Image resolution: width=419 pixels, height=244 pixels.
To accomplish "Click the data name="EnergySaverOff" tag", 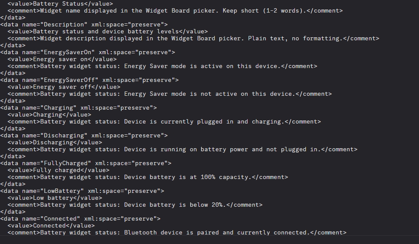I will coord(89,80).
